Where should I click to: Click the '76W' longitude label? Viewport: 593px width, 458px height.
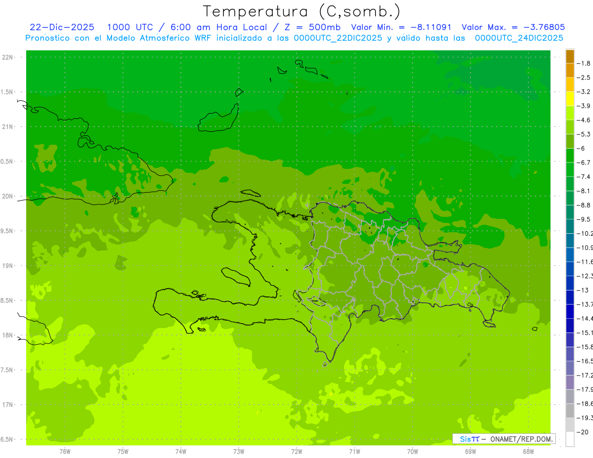(65, 451)
